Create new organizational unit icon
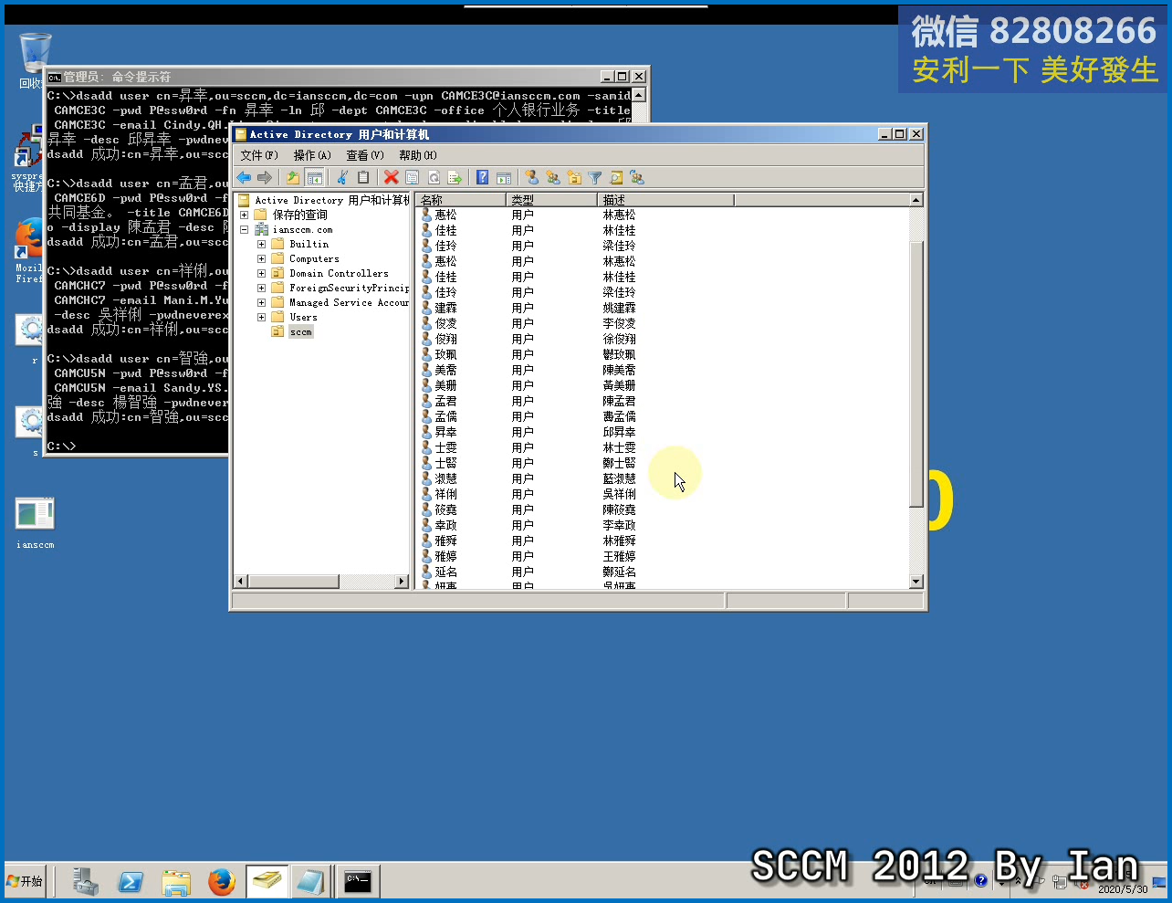 pyautogui.click(x=574, y=178)
